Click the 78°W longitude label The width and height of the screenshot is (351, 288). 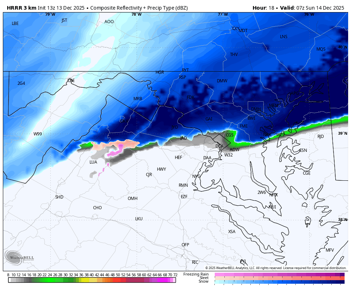(136, 14)
